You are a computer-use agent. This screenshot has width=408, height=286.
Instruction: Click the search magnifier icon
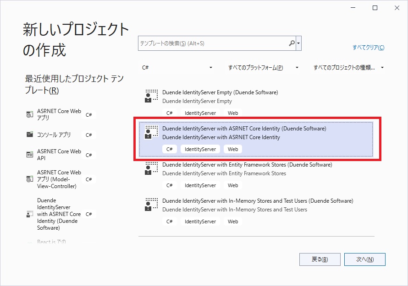pyautogui.click(x=292, y=43)
